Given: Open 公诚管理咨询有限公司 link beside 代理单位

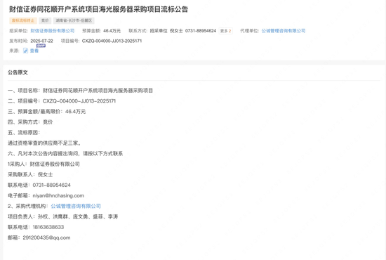Looking at the screenshot, I should [284, 31].
